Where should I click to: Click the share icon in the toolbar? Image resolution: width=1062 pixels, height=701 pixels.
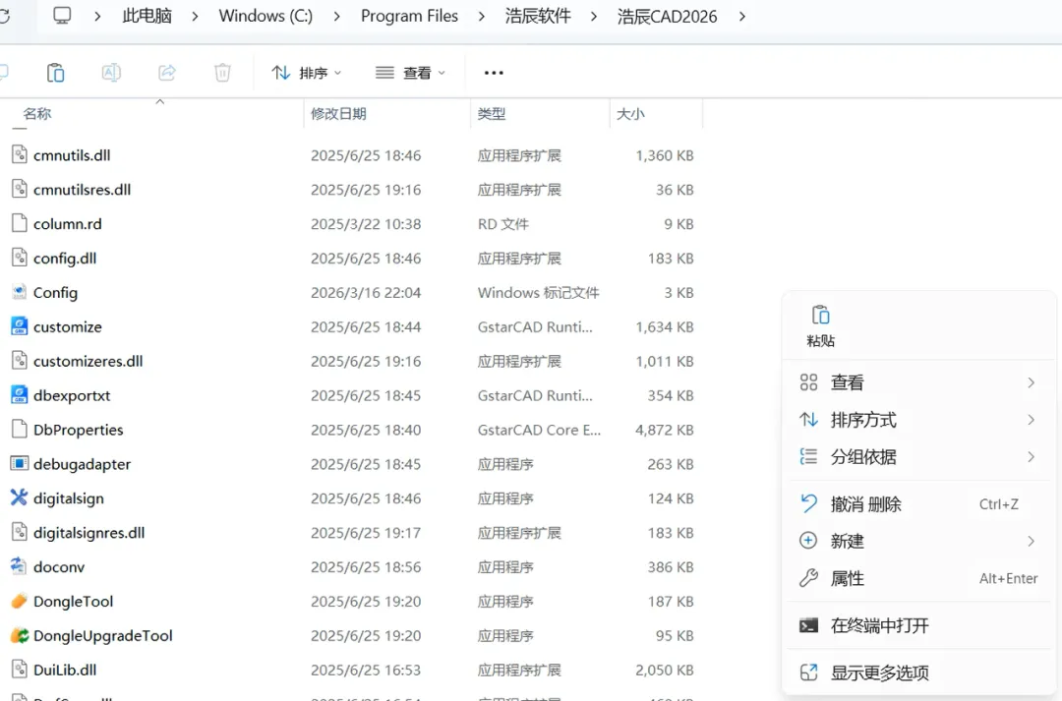coord(166,73)
